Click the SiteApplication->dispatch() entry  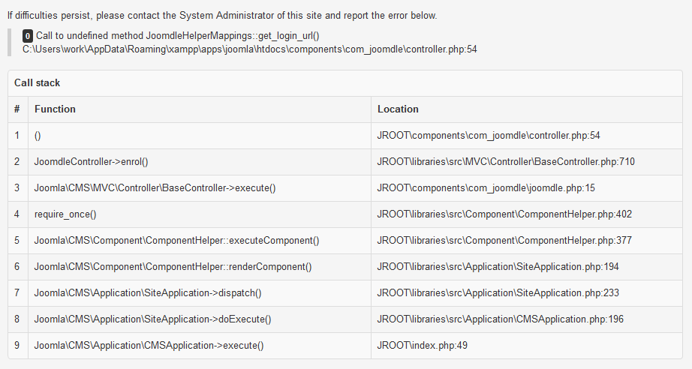point(148,292)
